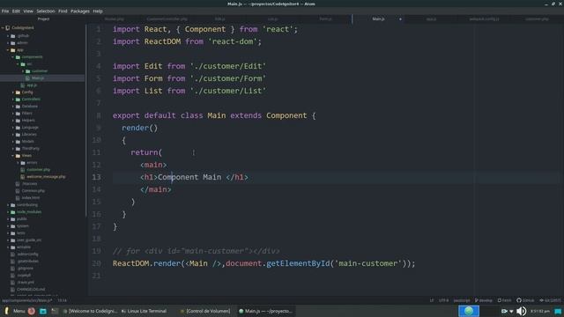Open welcome_message.php in Views

coord(46,177)
